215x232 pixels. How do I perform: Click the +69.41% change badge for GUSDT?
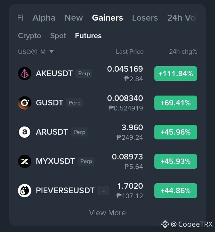coord(176,103)
